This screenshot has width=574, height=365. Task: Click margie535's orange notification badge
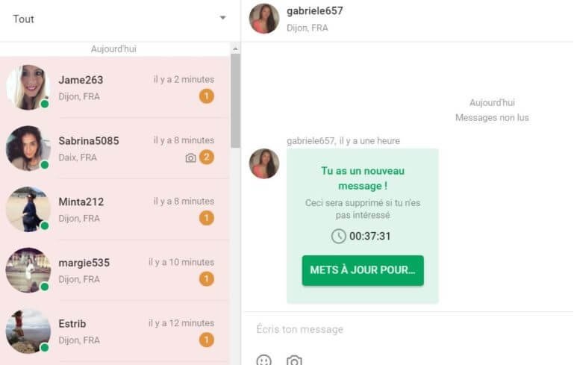click(207, 279)
